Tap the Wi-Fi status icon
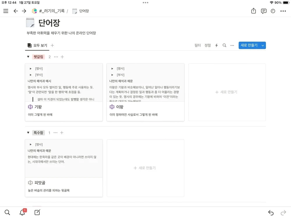 click(272, 3)
